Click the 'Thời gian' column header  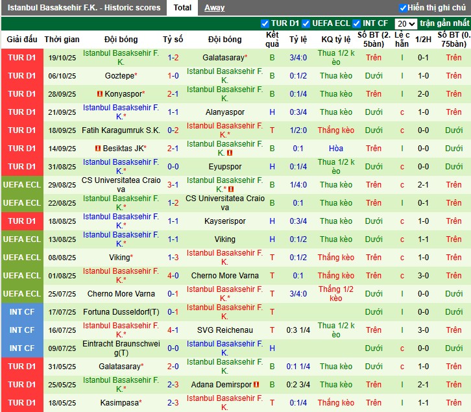click(62, 40)
